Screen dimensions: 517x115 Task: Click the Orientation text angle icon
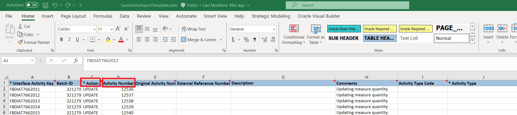tap(165, 29)
